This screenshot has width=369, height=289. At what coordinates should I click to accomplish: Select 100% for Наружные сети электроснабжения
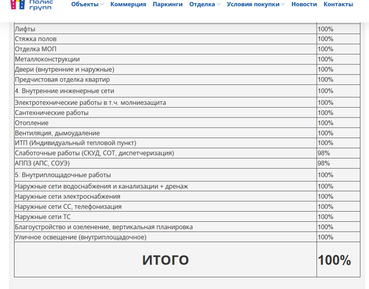[325, 196]
